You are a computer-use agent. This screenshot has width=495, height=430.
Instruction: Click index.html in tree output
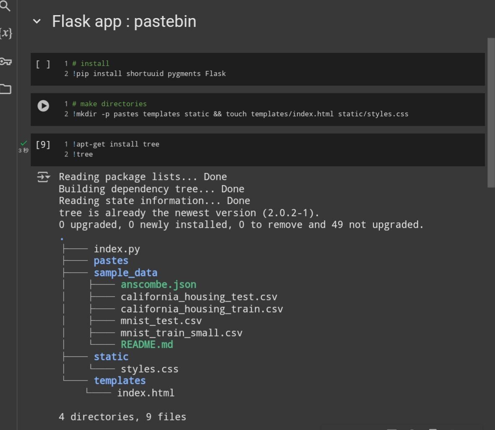pos(145,393)
